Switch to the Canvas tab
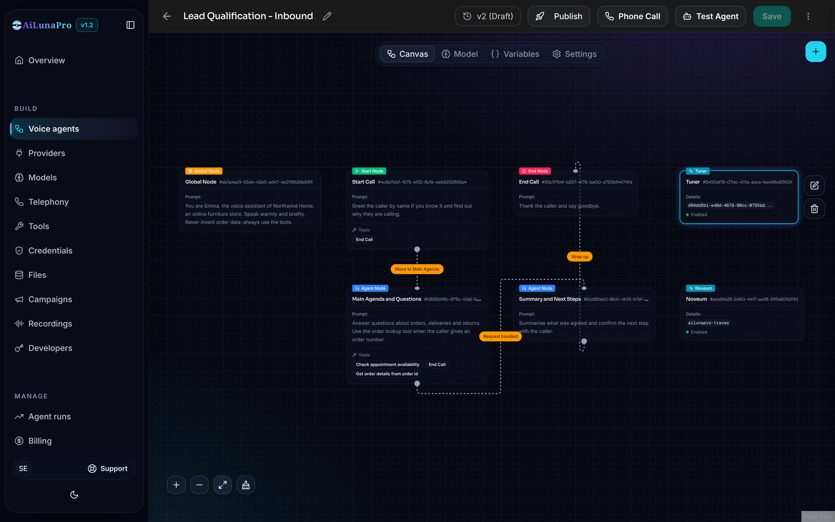 pos(407,54)
